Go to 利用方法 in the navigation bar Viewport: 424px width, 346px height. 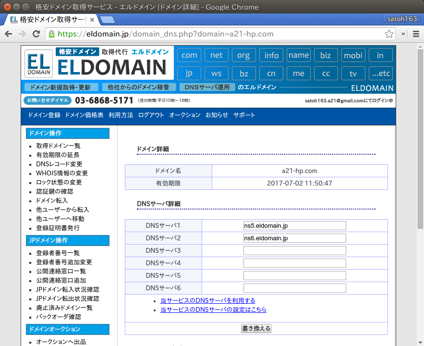[121, 115]
